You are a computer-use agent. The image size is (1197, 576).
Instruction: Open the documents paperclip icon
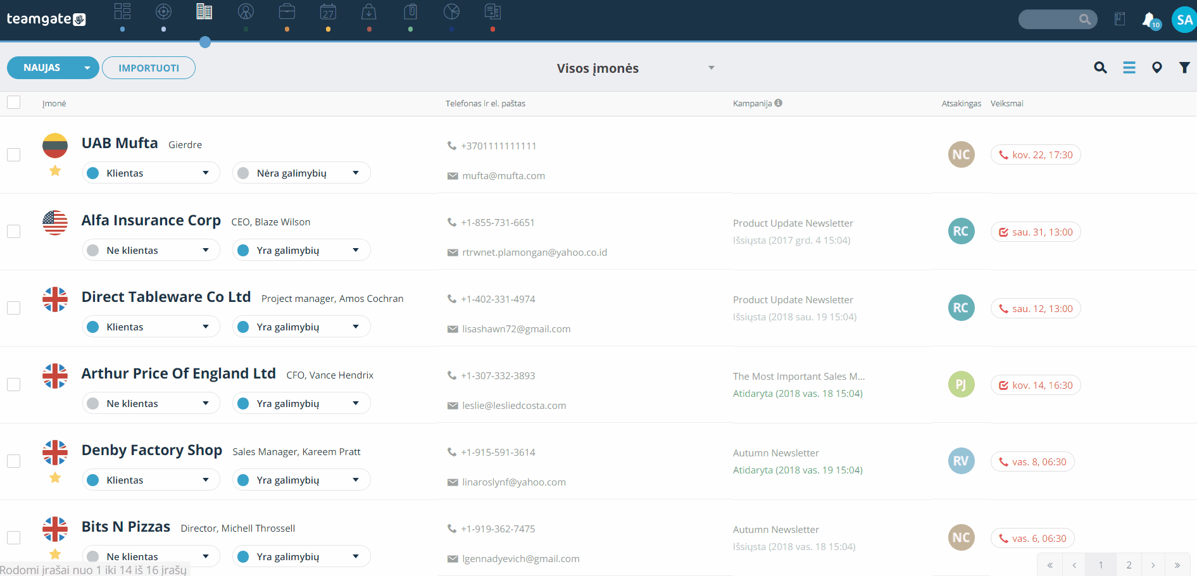point(410,11)
